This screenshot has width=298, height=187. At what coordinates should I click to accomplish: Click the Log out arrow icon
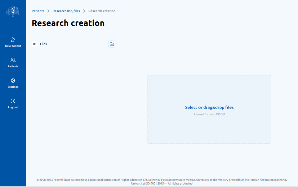pos(13,101)
